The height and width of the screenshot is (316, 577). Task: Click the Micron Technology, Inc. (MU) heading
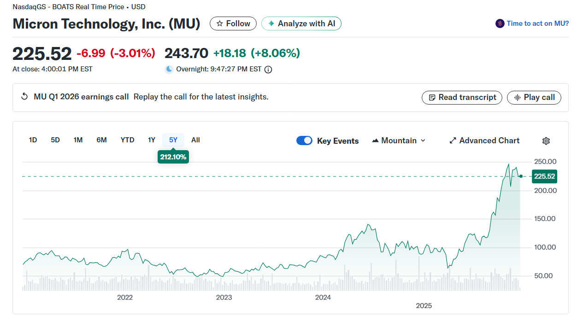click(x=106, y=24)
